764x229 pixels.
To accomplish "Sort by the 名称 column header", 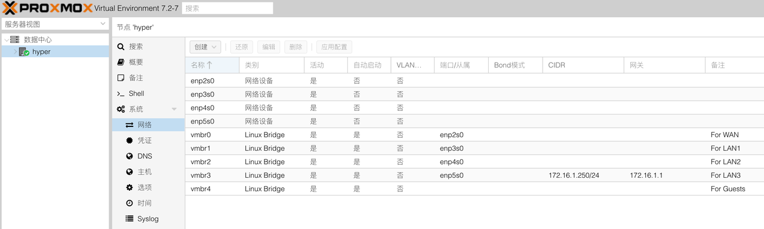I will click(x=212, y=65).
